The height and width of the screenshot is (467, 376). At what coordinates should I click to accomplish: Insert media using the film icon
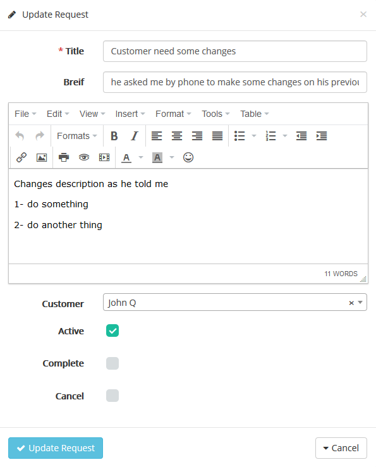[x=104, y=157]
